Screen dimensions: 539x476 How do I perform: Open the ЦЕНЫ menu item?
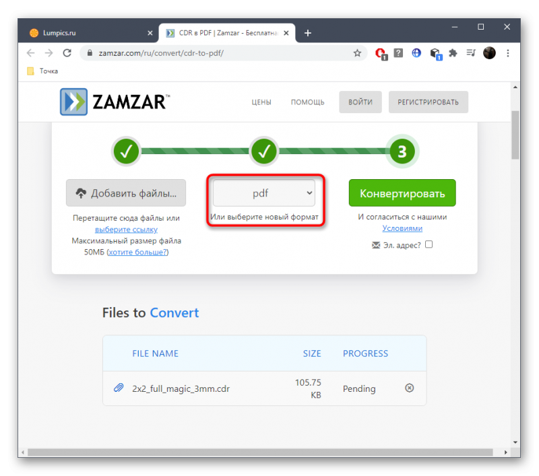click(x=261, y=102)
